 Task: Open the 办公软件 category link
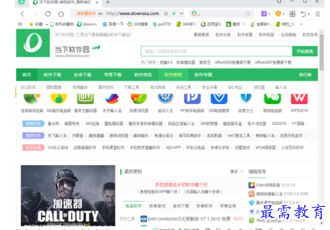pyautogui.click(x=28, y=87)
